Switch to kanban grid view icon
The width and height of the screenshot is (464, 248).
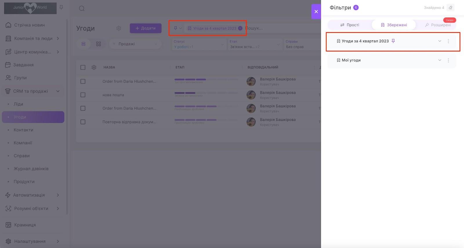[x=99, y=44]
